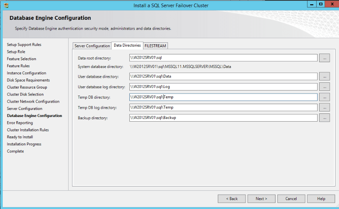The image size is (339, 209).
Task: Open browse for User database log directory
Action: point(324,87)
